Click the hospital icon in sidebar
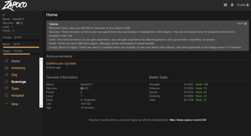This screenshot has width=251, height=136. click(7, 96)
